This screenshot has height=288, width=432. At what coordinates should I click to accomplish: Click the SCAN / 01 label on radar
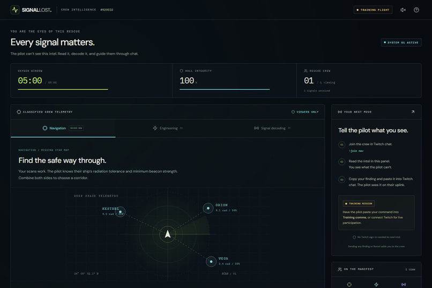tap(229, 274)
